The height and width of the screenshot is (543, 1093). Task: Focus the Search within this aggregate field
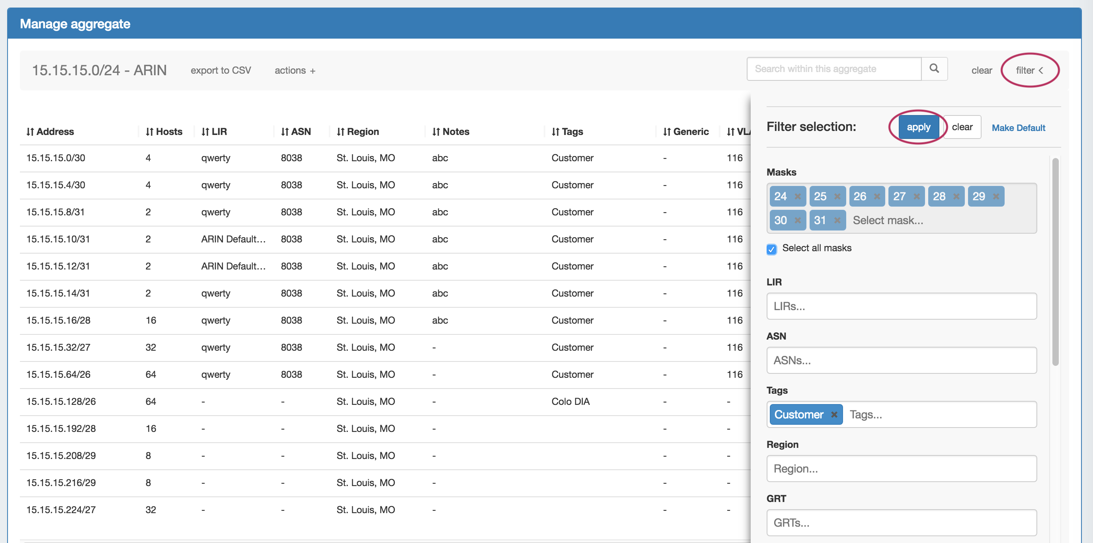(833, 69)
